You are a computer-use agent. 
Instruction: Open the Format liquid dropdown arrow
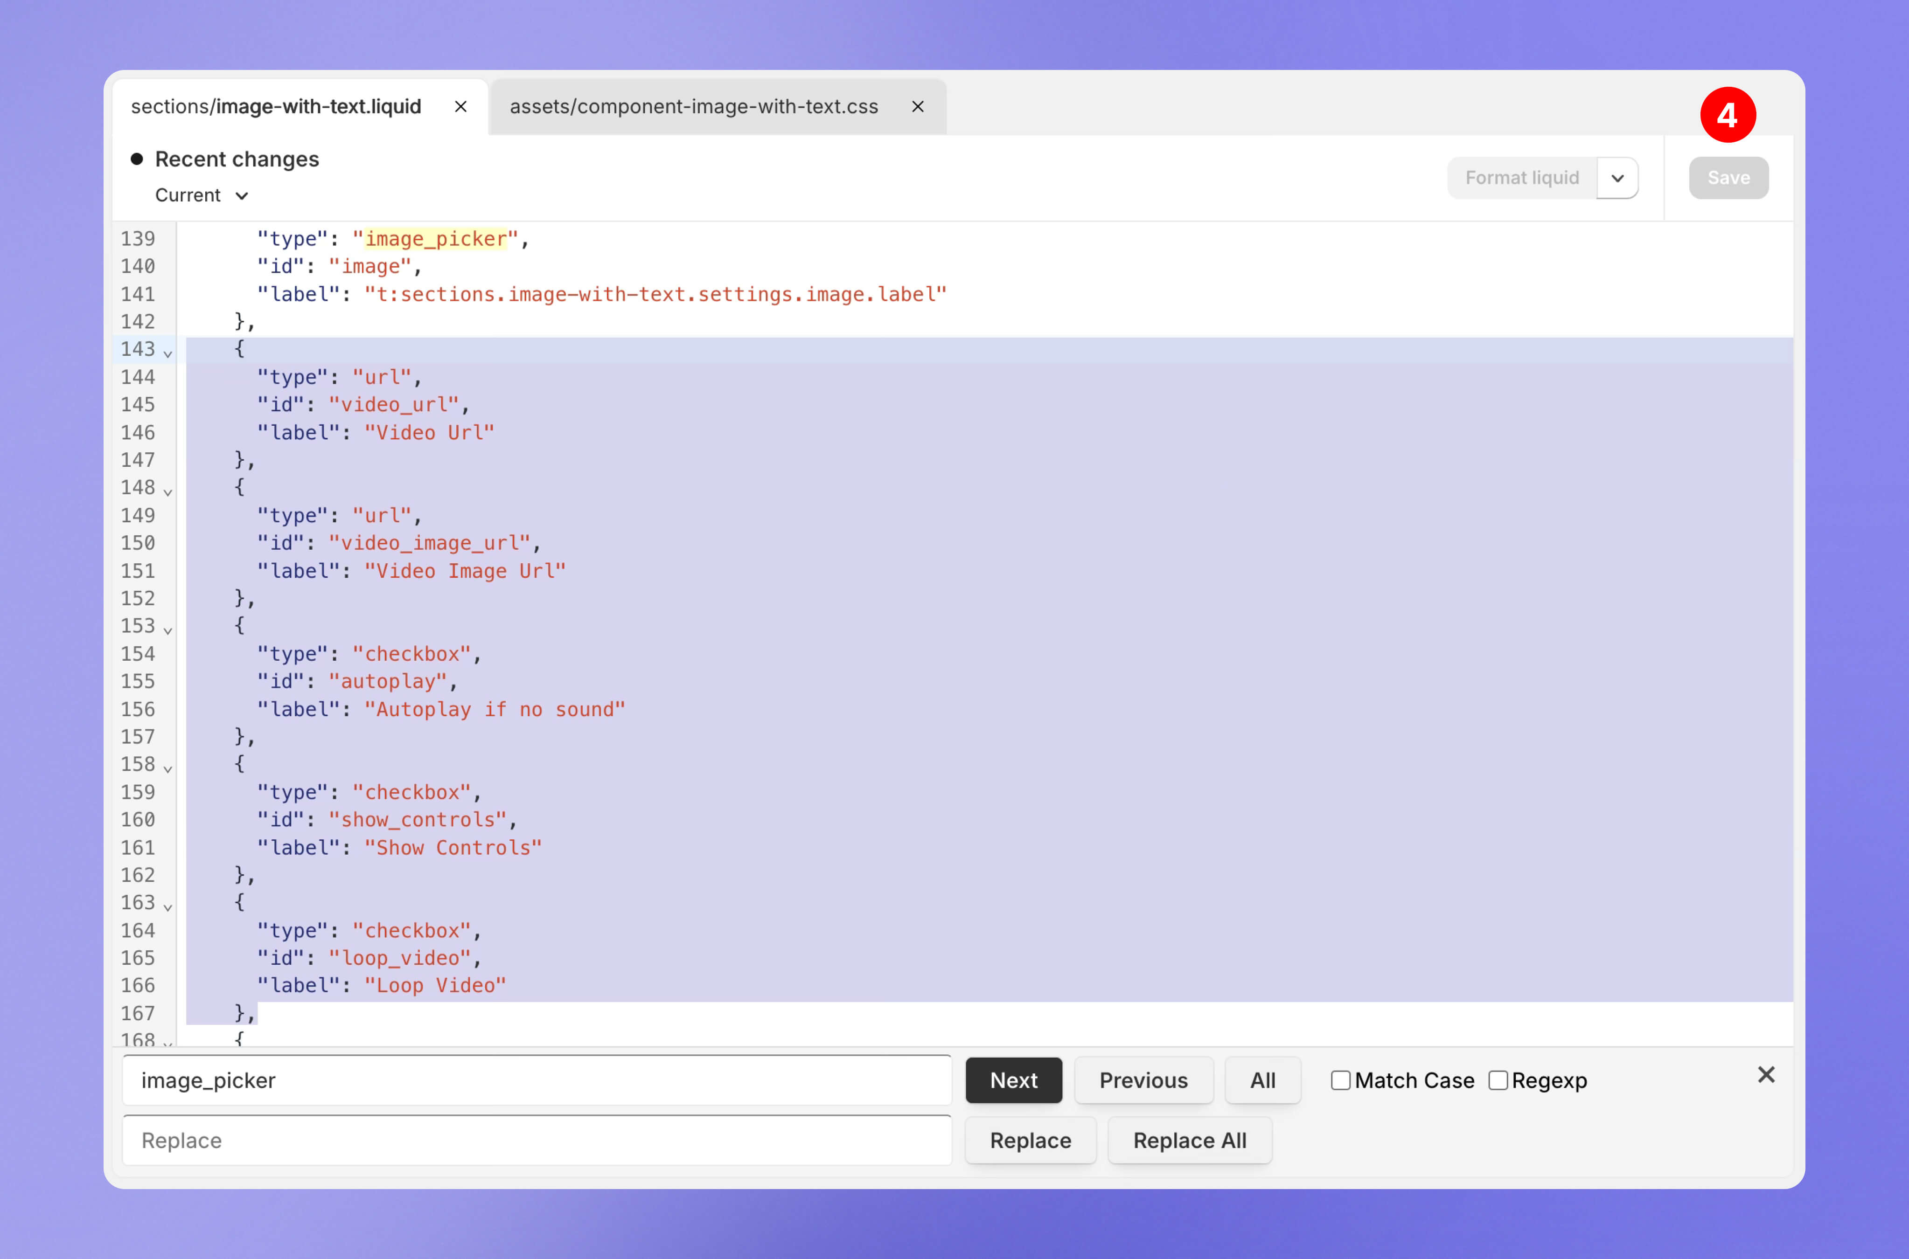(1617, 178)
